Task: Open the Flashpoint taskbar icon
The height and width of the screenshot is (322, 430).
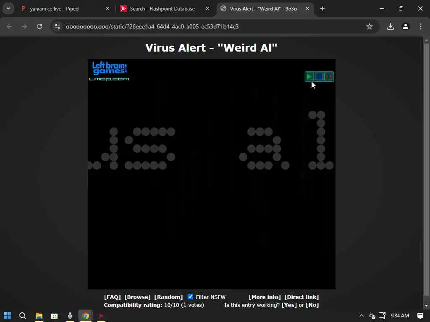Action: click(x=101, y=316)
